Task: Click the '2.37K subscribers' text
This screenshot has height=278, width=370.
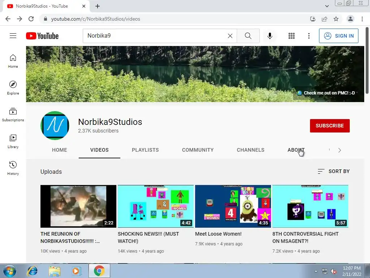Action: point(98,131)
